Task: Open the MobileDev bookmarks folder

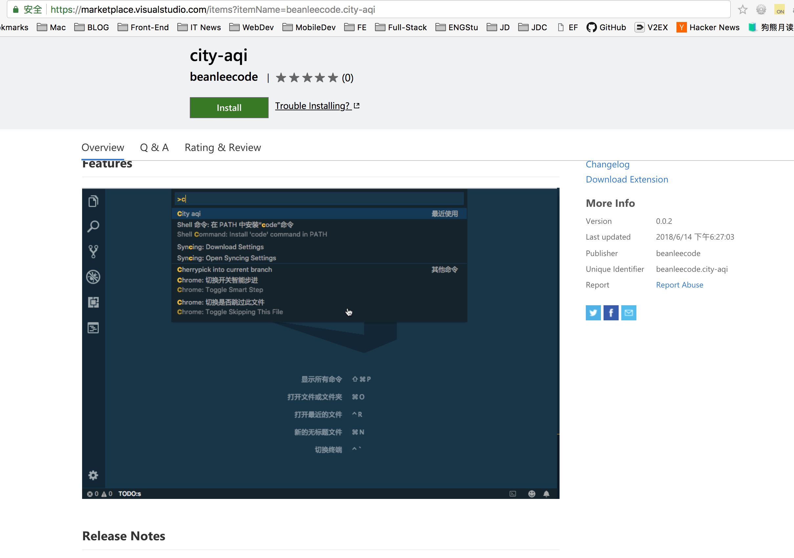Action: click(x=309, y=27)
